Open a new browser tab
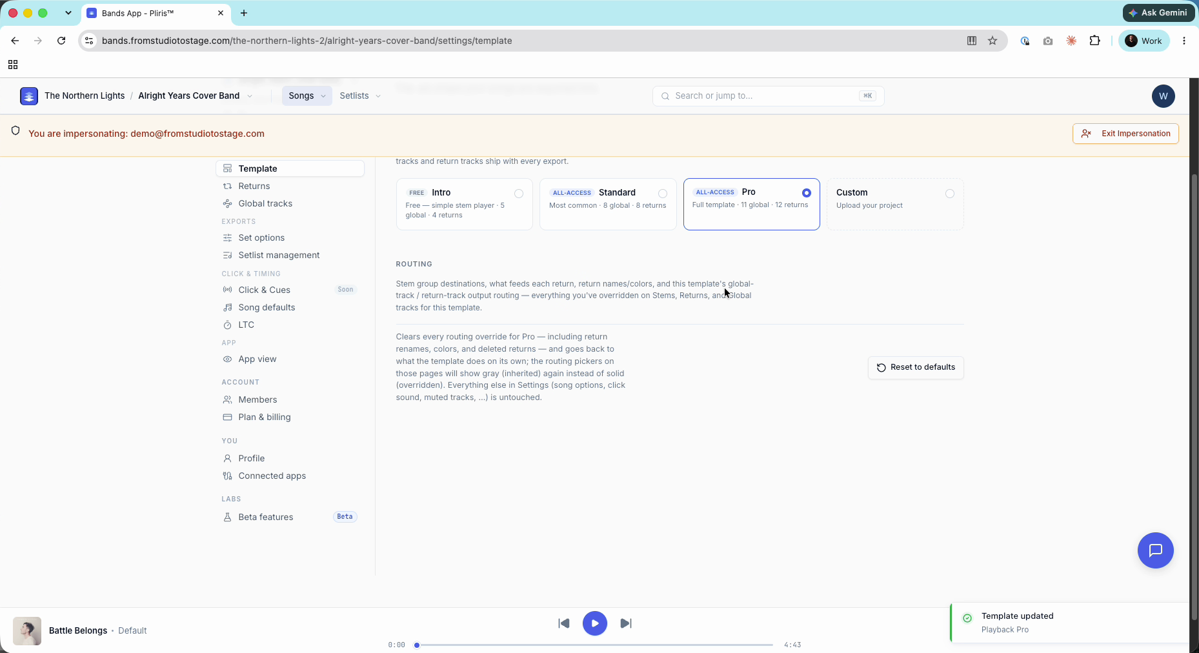 (x=244, y=13)
